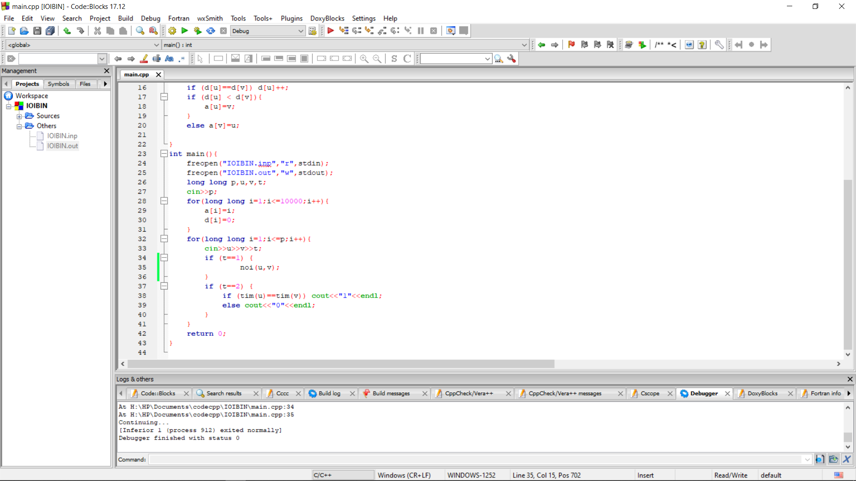Click the green Run button
Image resolution: width=856 pixels, height=481 pixels.
pos(185,31)
